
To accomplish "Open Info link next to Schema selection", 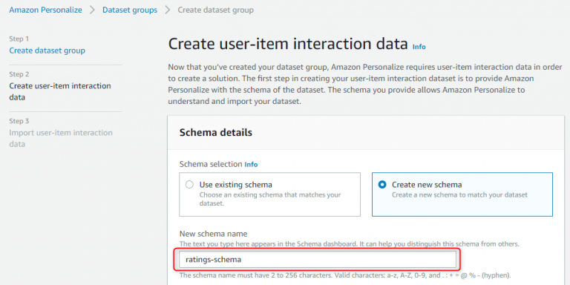I will [251, 164].
